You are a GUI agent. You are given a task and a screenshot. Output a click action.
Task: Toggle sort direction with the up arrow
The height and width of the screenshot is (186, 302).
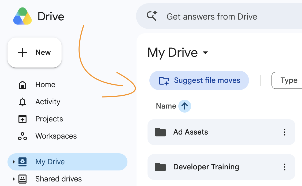point(185,106)
